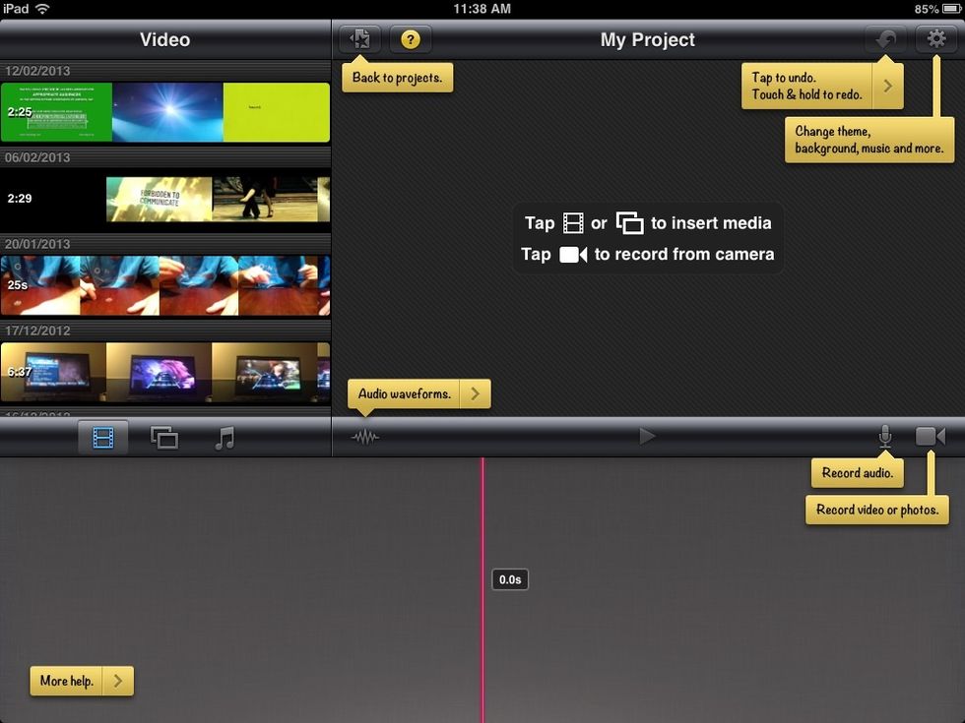Tap the microphone icon to record audio
This screenshot has width=965, height=723.
(x=885, y=436)
